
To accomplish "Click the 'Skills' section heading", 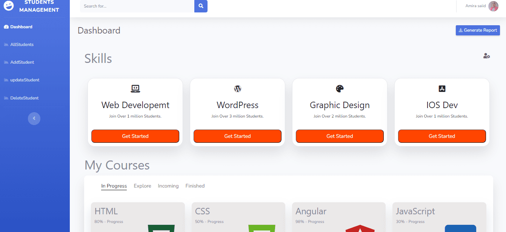I will (x=98, y=59).
